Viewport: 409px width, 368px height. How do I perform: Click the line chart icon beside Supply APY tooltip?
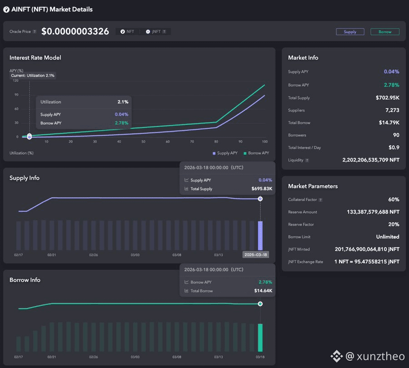tap(186, 180)
